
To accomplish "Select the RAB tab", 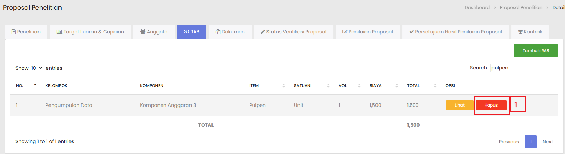I will pyautogui.click(x=192, y=32).
